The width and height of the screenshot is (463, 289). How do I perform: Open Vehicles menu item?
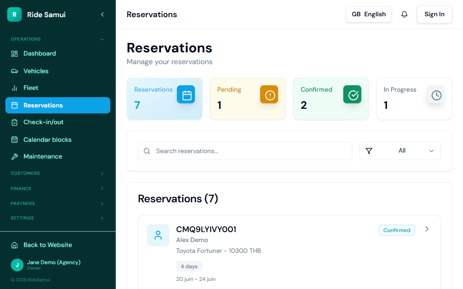coord(58,71)
